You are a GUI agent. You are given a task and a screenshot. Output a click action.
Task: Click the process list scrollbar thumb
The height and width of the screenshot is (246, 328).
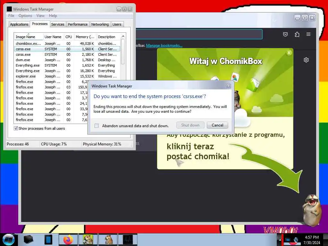[x=123, y=52]
